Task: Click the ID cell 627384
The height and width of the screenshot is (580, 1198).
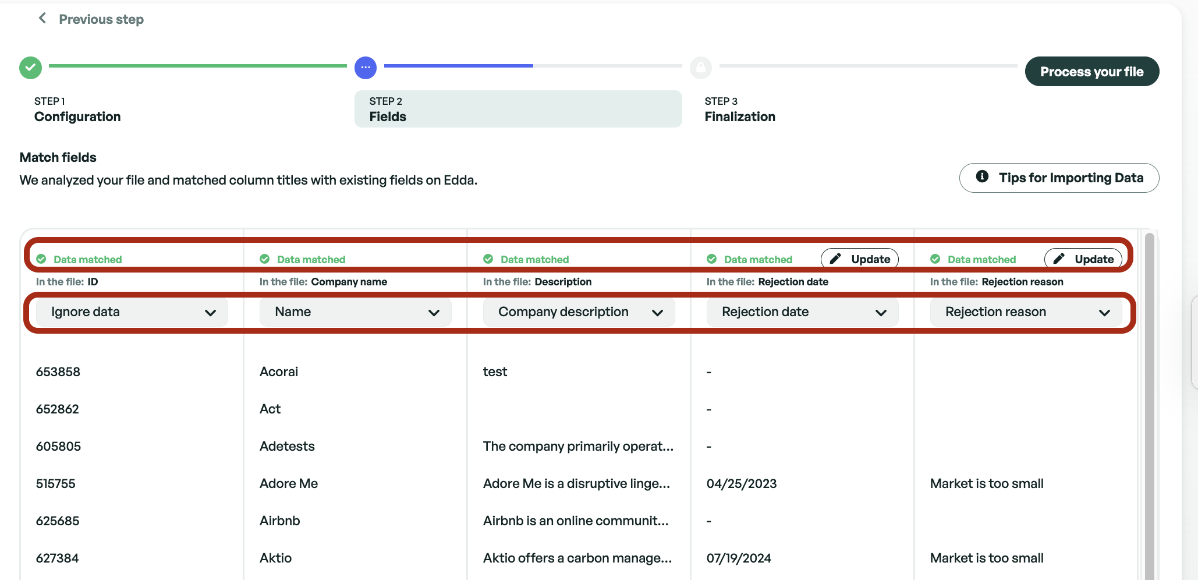Action: (x=58, y=558)
